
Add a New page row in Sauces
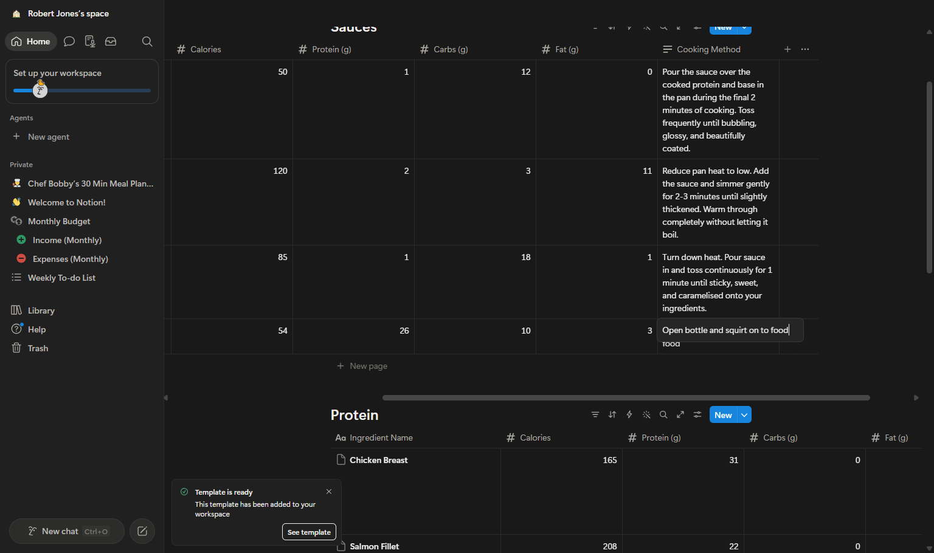[x=362, y=366]
